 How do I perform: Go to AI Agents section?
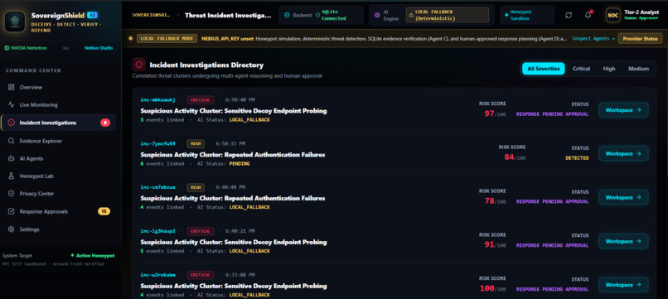coord(58,158)
